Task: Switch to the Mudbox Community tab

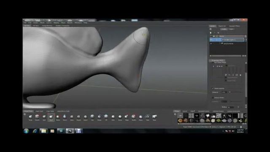Action: point(62,26)
